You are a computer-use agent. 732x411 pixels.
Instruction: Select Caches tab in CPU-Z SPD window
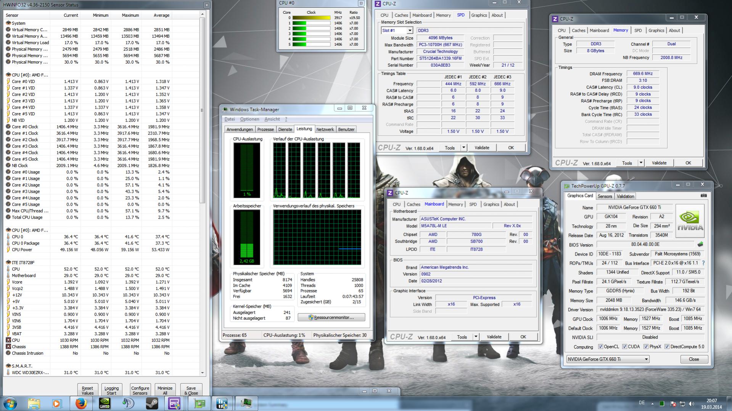tap(401, 15)
